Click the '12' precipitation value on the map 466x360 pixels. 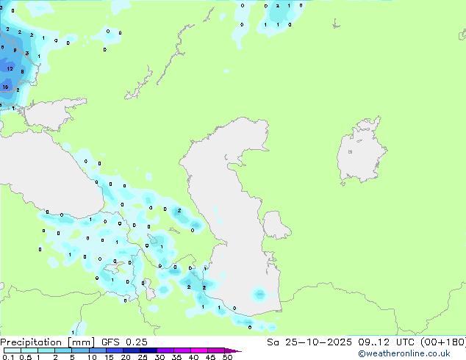(10, 68)
